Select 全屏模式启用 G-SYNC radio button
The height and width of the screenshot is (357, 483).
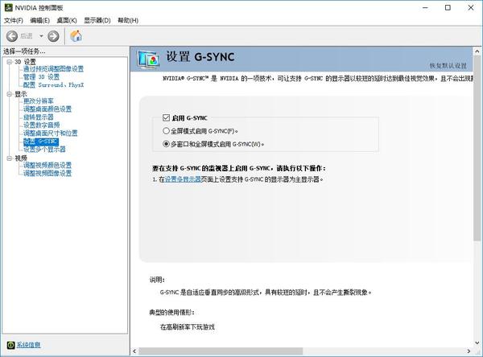click(x=166, y=131)
